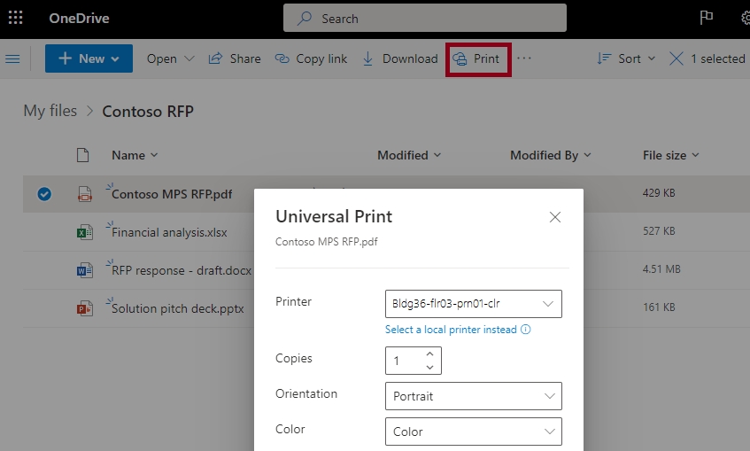Click the 527 KB file size
This screenshot has width=750, height=451.
coord(659,231)
